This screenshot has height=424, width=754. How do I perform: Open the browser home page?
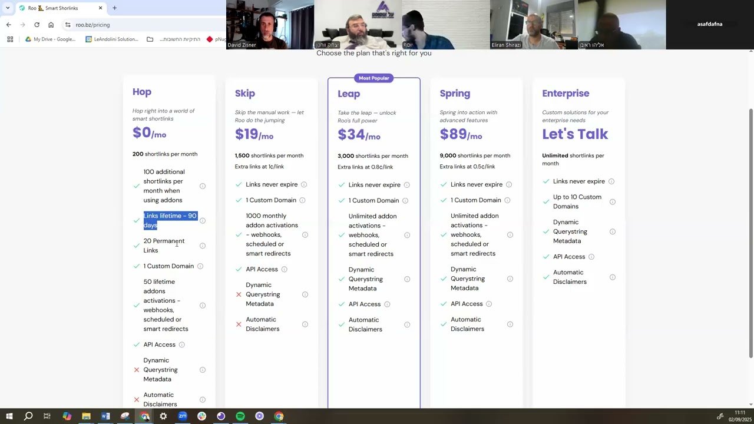pyautogui.click(x=51, y=25)
